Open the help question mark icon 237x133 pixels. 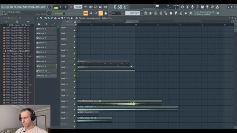pyautogui.click(x=197, y=7)
